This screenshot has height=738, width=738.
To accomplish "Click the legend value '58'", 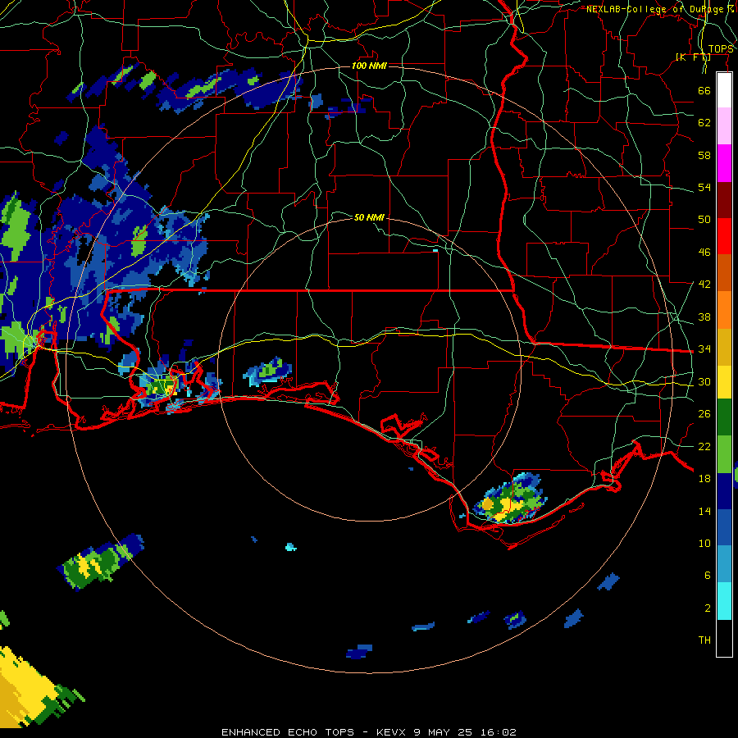I will coord(704,155).
